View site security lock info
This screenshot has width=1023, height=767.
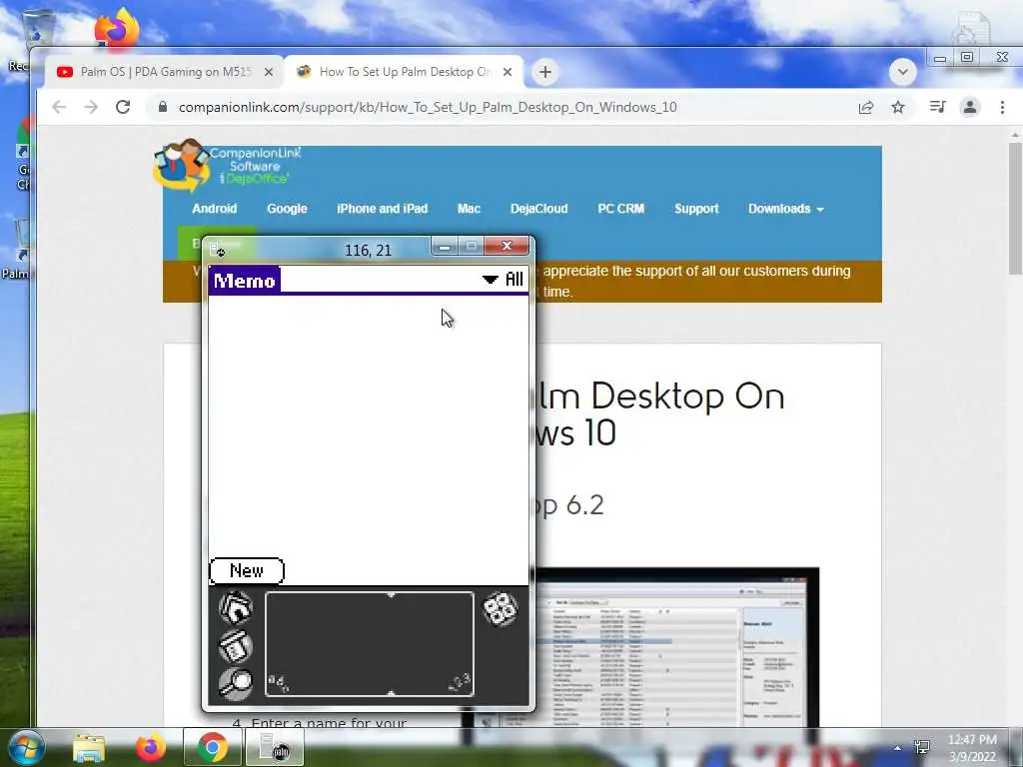[x=163, y=107]
